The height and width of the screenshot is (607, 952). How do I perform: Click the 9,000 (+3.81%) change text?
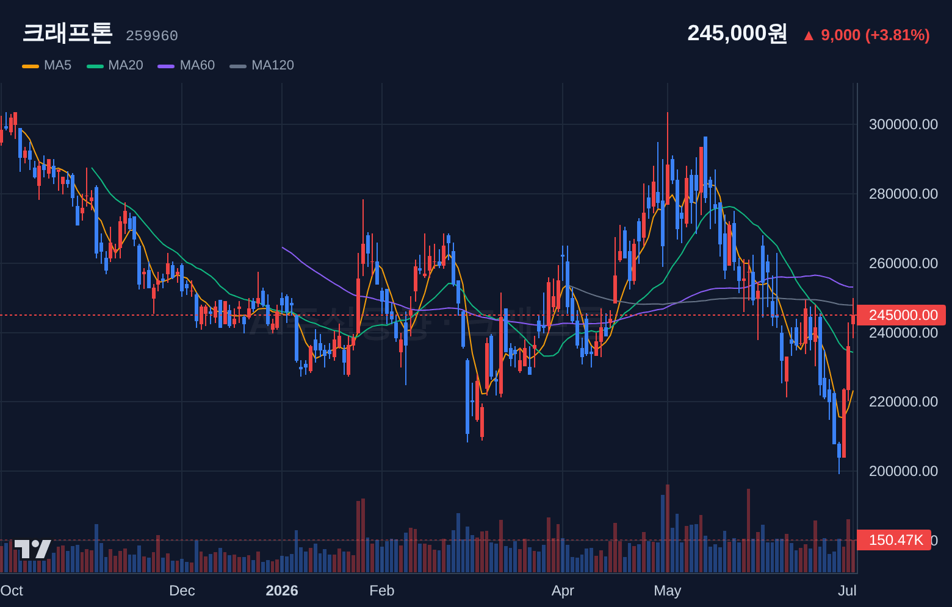(875, 35)
